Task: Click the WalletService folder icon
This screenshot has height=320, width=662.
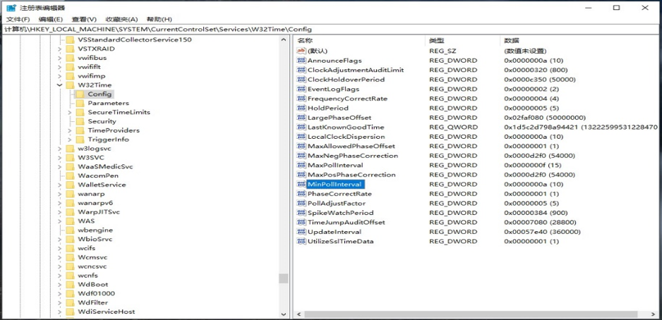Action: 70,185
